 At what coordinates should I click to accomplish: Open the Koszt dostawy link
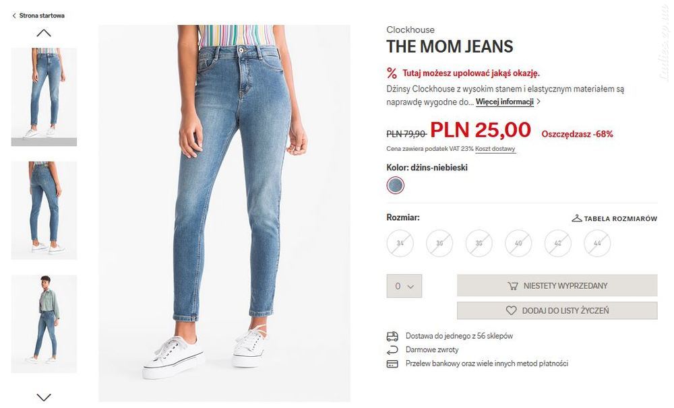tap(495, 149)
